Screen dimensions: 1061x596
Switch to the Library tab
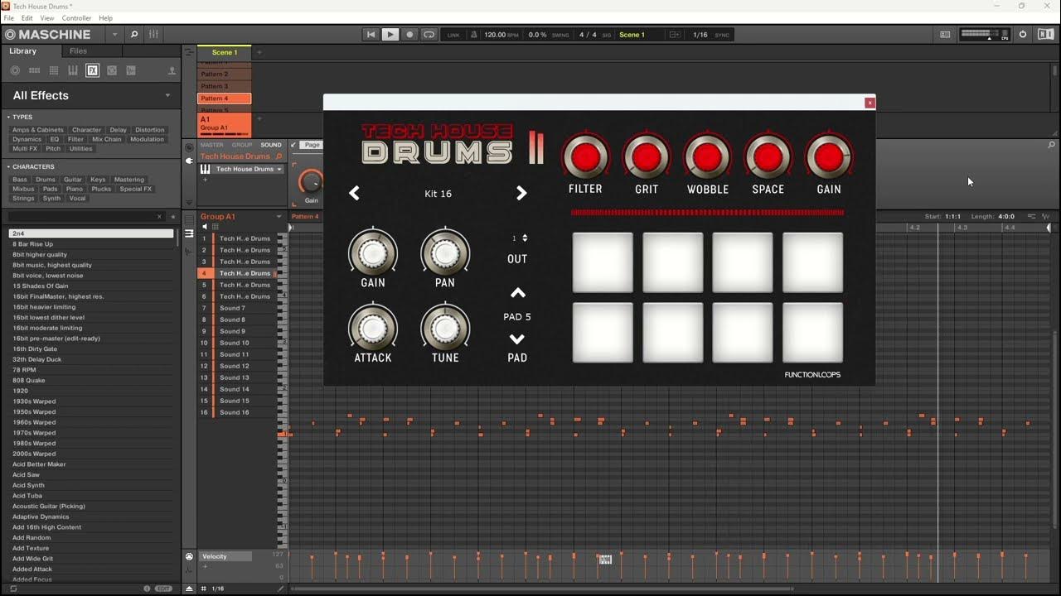tap(23, 51)
